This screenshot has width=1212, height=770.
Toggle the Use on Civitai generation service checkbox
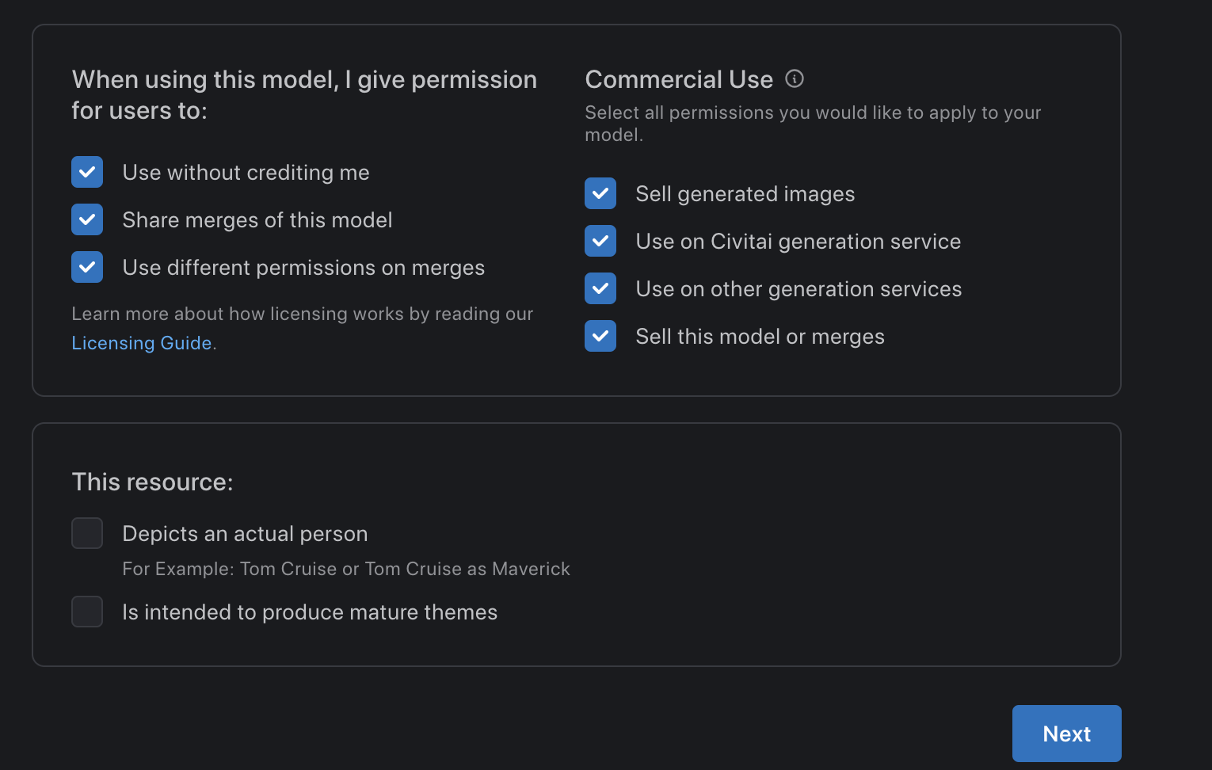click(600, 241)
